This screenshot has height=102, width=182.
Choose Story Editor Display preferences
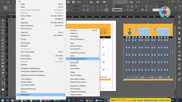(x=83, y=79)
